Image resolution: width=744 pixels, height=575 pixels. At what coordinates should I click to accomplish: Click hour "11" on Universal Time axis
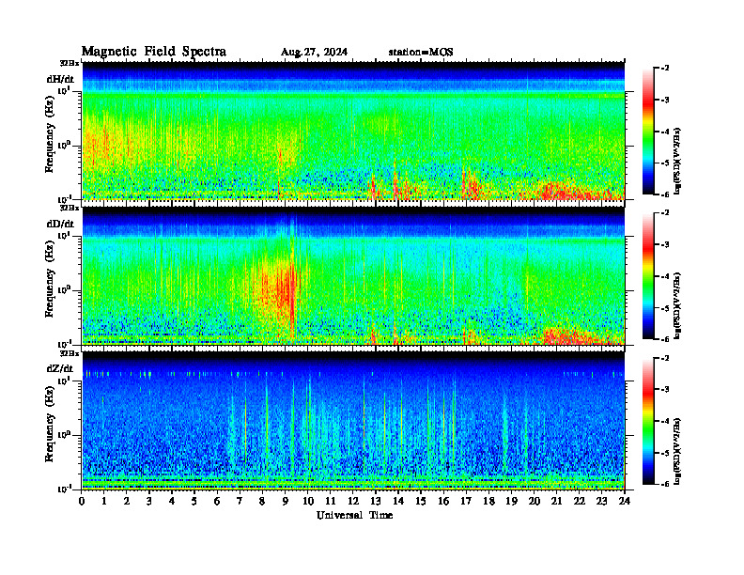331,501
